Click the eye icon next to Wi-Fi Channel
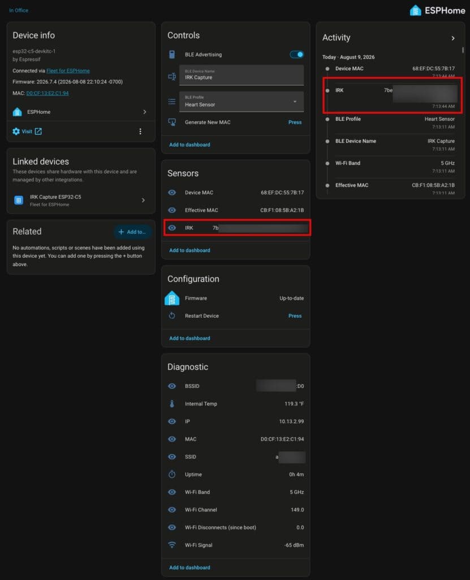 (x=172, y=510)
